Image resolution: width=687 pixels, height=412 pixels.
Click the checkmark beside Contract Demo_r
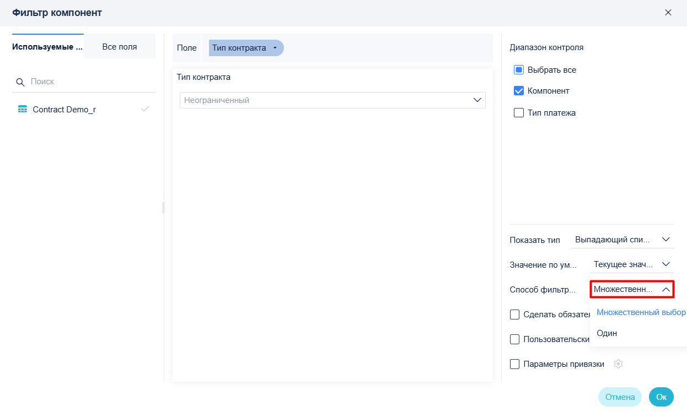click(145, 109)
